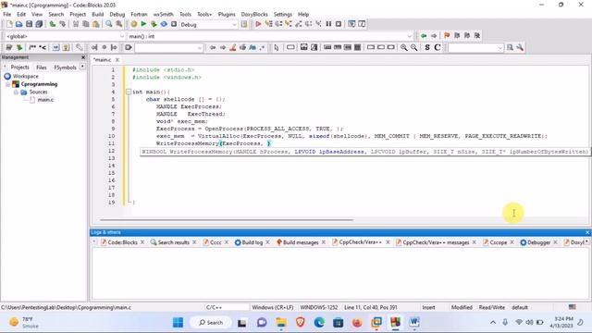Viewport: 592px width, 333px height.
Task: Open Find with magnifier icon
Action: point(109,24)
